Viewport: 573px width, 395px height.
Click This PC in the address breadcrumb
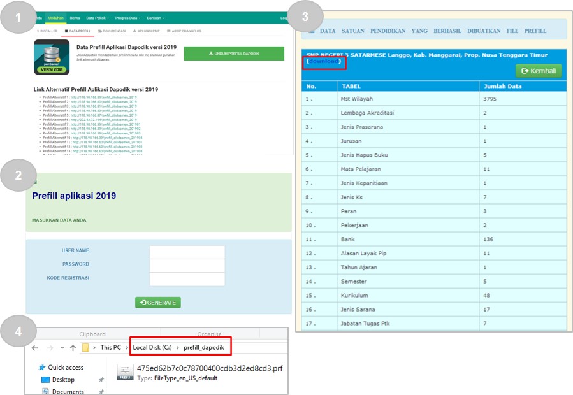point(110,347)
